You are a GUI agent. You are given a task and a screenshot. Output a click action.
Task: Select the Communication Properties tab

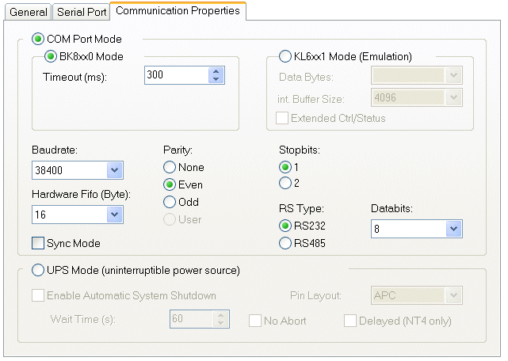[178, 11]
